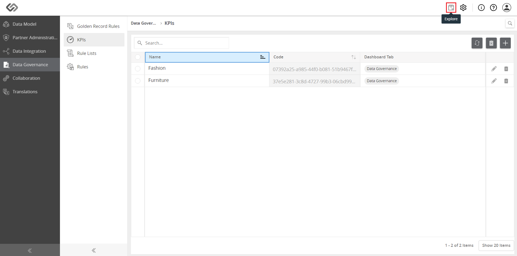Add a new KPI with the plus button
This screenshot has height=256, width=517.
point(505,43)
